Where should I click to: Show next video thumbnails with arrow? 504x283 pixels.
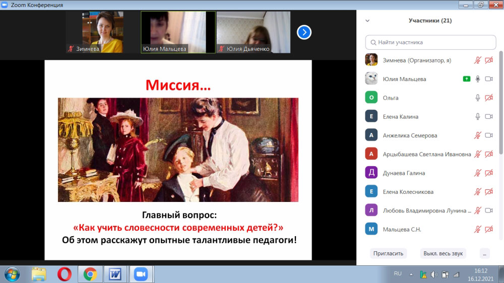[x=304, y=32]
